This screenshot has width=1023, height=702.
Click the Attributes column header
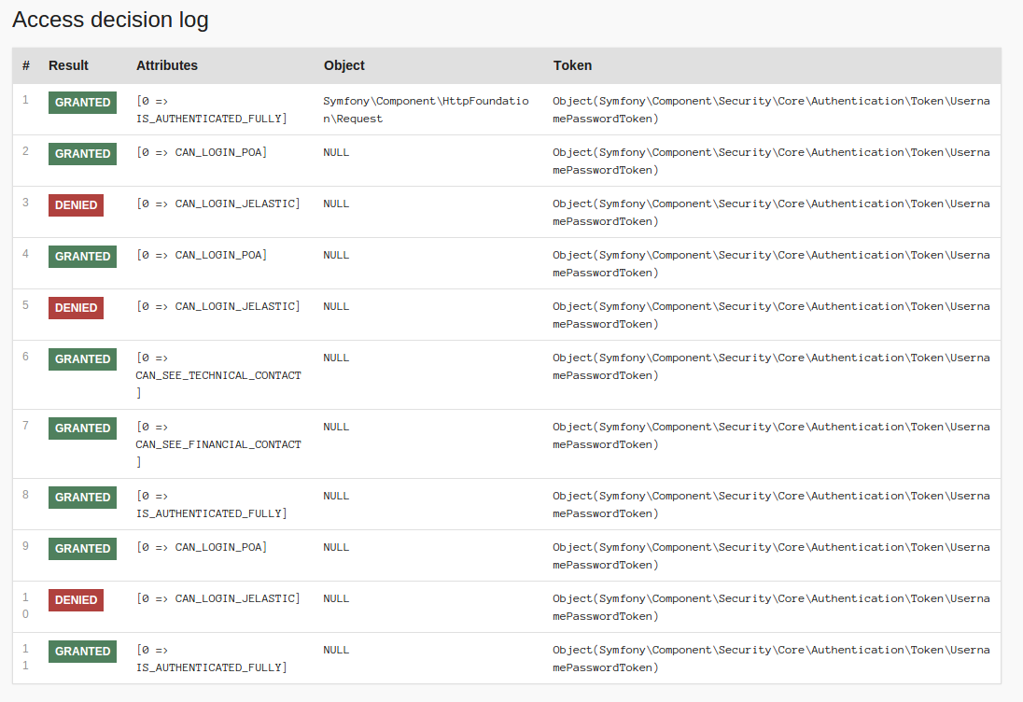click(167, 65)
